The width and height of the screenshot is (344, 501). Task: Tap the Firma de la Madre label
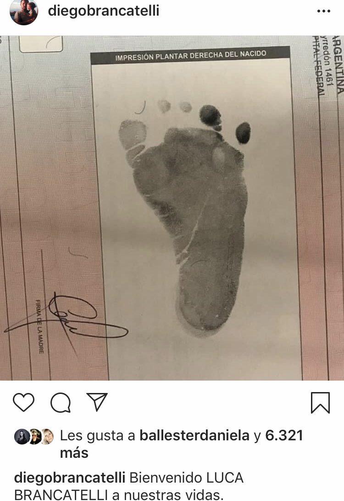[x=39, y=326]
